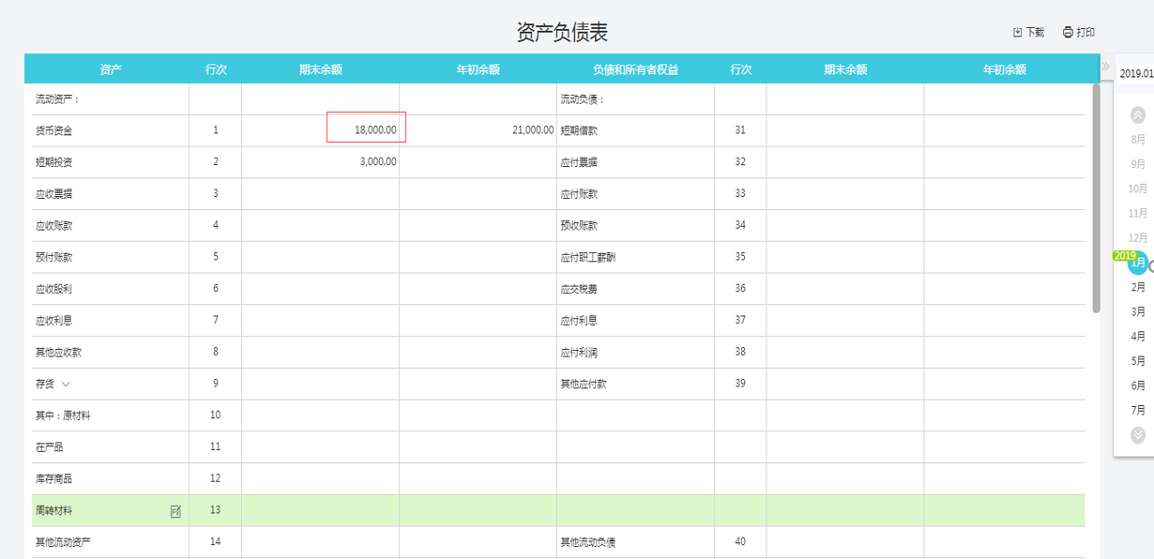Screen dimensions: 1154x559
Task: Click the 应收账款 row label
Action: (53, 225)
